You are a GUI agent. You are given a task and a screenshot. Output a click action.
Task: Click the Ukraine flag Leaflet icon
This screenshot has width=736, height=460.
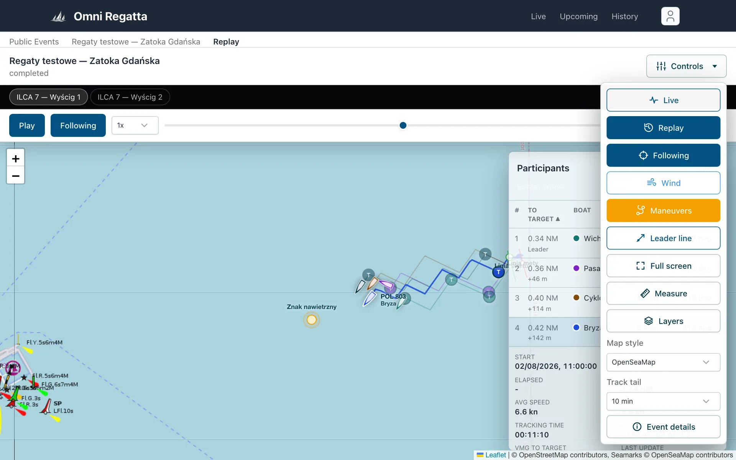(x=480, y=455)
